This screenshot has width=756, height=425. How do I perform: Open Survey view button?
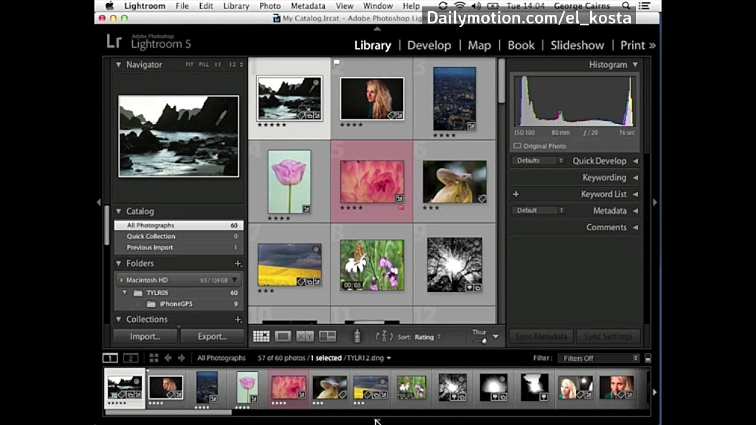(327, 336)
